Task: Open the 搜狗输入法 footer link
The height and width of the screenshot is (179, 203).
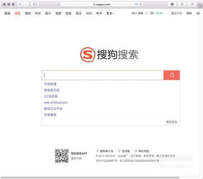Action: pyautogui.click(x=106, y=151)
